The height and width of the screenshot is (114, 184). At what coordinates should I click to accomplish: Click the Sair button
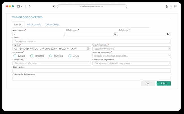pos(148,83)
